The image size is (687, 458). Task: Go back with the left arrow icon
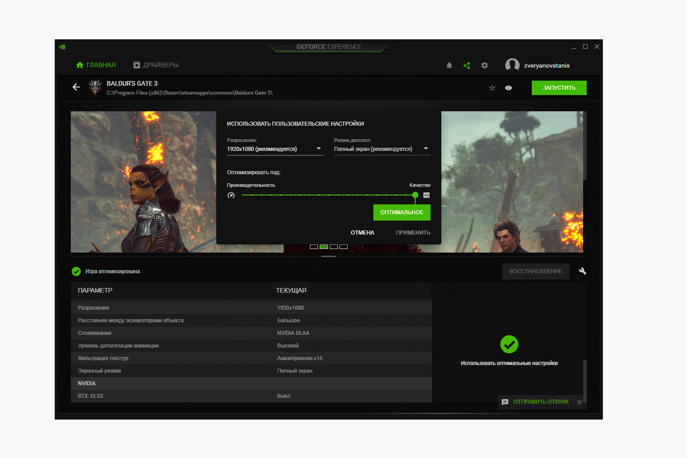click(76, 87)
